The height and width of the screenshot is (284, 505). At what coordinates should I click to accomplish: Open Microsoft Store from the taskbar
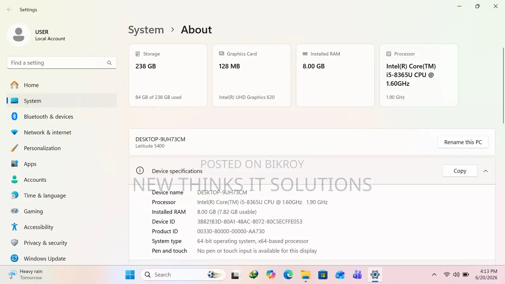coord(323,275)
